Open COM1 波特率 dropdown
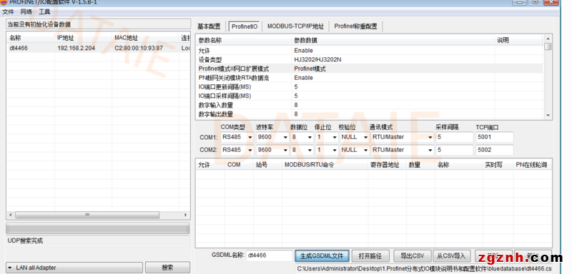 coord(273,137)
